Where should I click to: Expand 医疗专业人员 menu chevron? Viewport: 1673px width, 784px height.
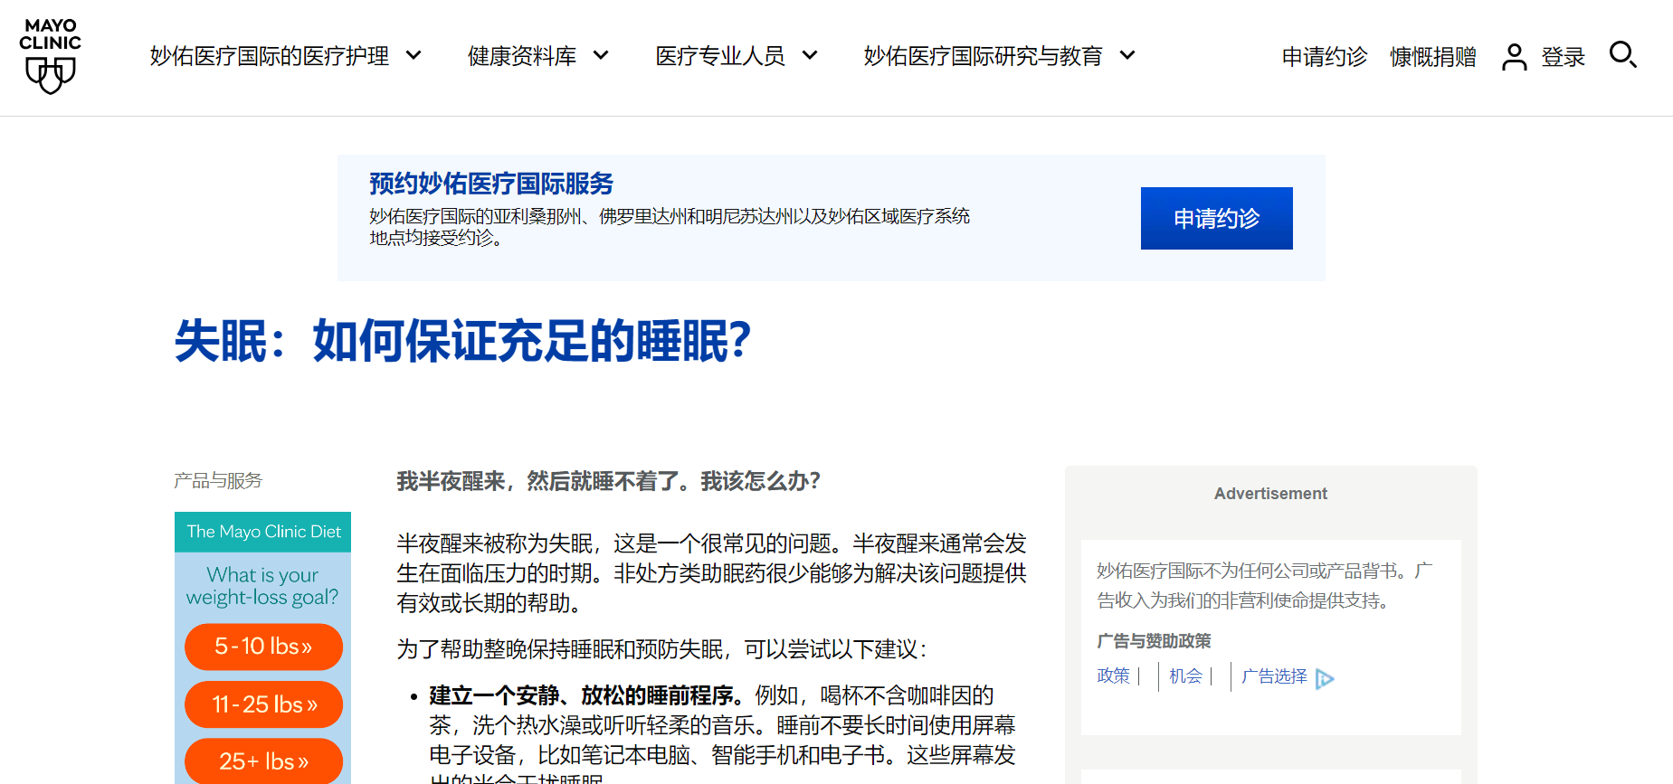pyautogui.click(x=810, y=56)
